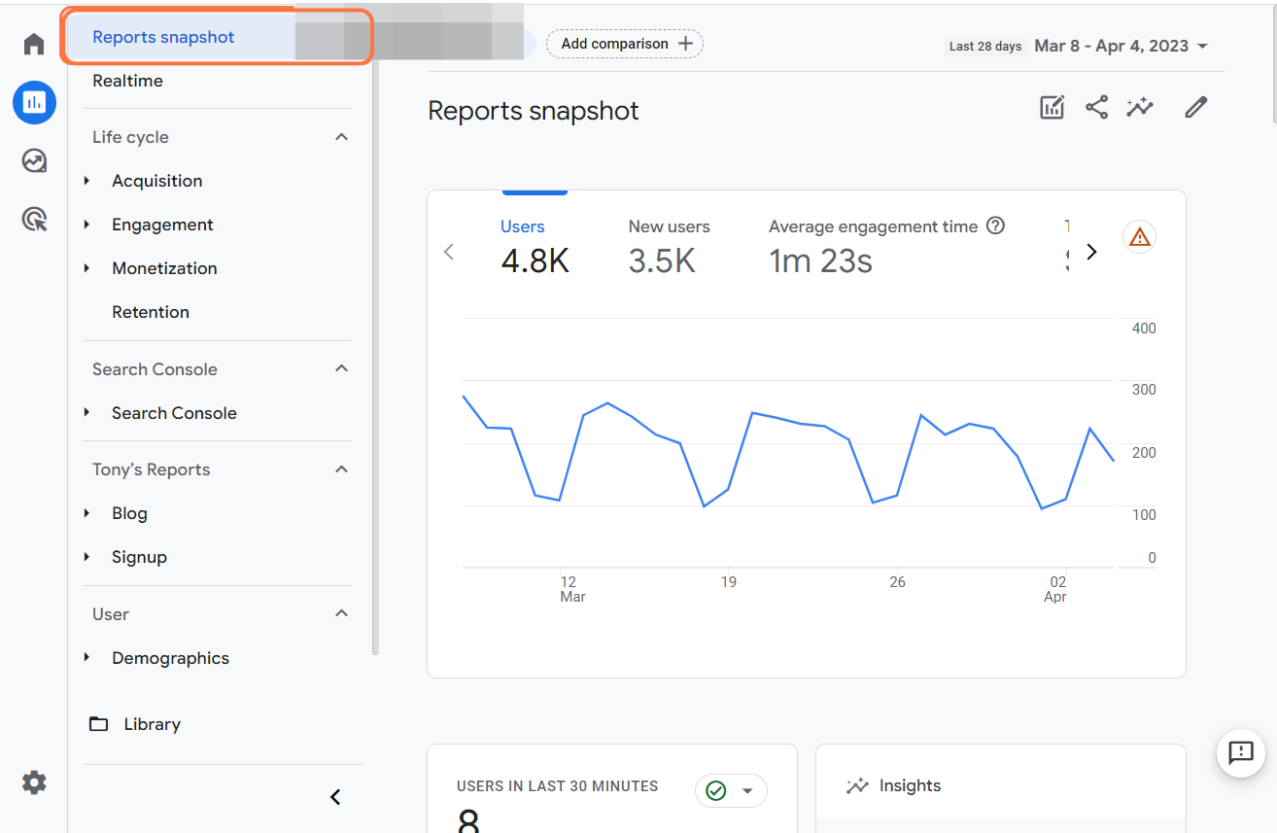
Task: Click the Add comparison button
Action: pos(624,44)
